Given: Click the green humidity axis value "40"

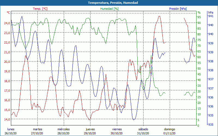Looking at the screenshot, I should (x=199, y=80).
